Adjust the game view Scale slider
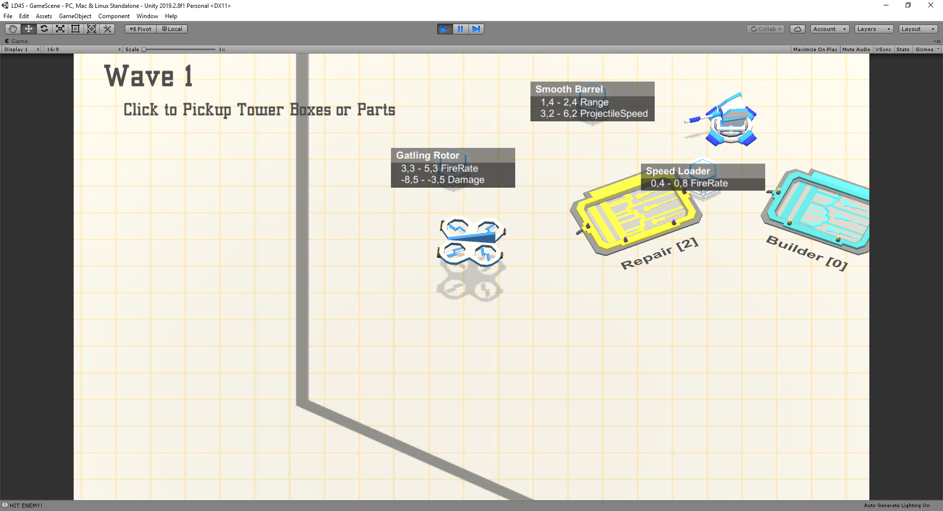 [179, 50]
